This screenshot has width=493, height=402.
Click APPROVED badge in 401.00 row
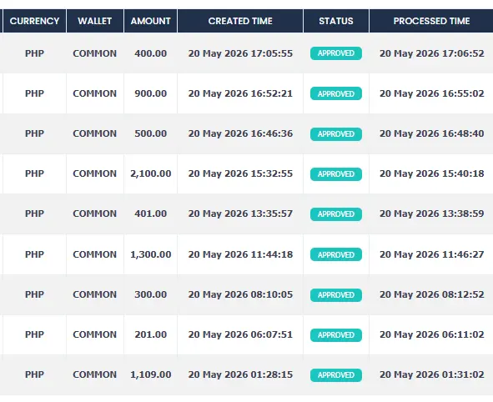click(336, 214)
